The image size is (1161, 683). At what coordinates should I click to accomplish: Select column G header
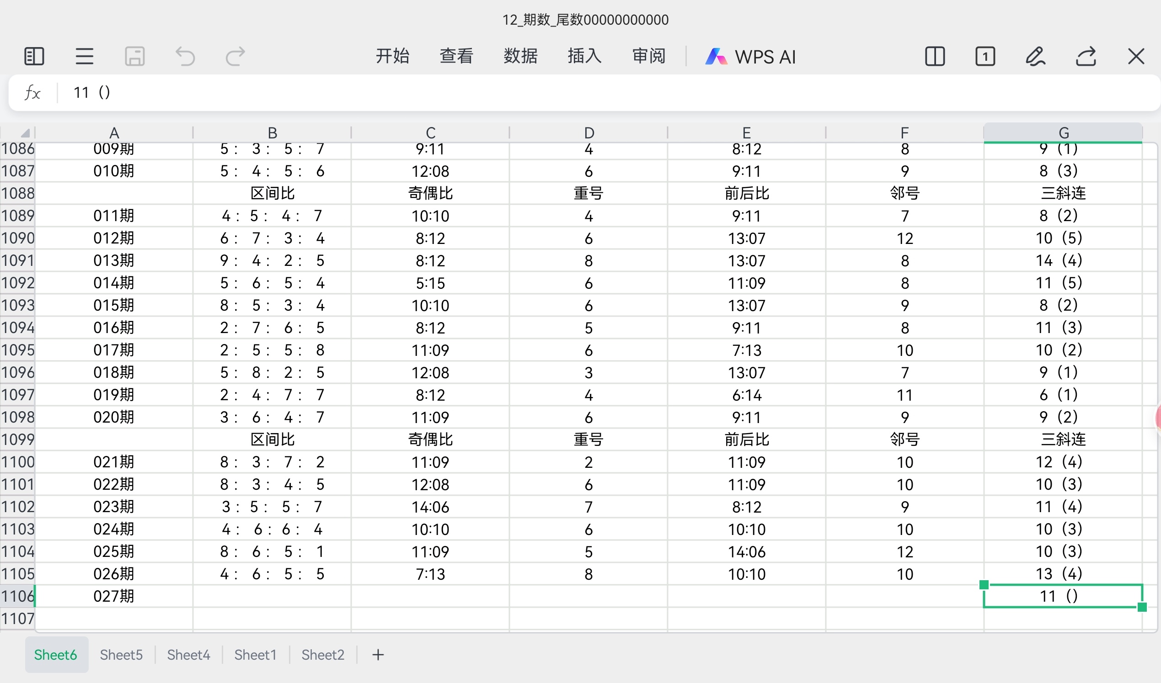point(1063,132)
